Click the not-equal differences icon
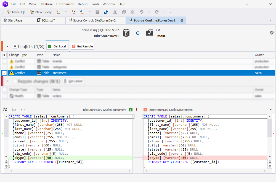Image resolution: width=276 pixels, height=182 pixels. coord(138,109)
